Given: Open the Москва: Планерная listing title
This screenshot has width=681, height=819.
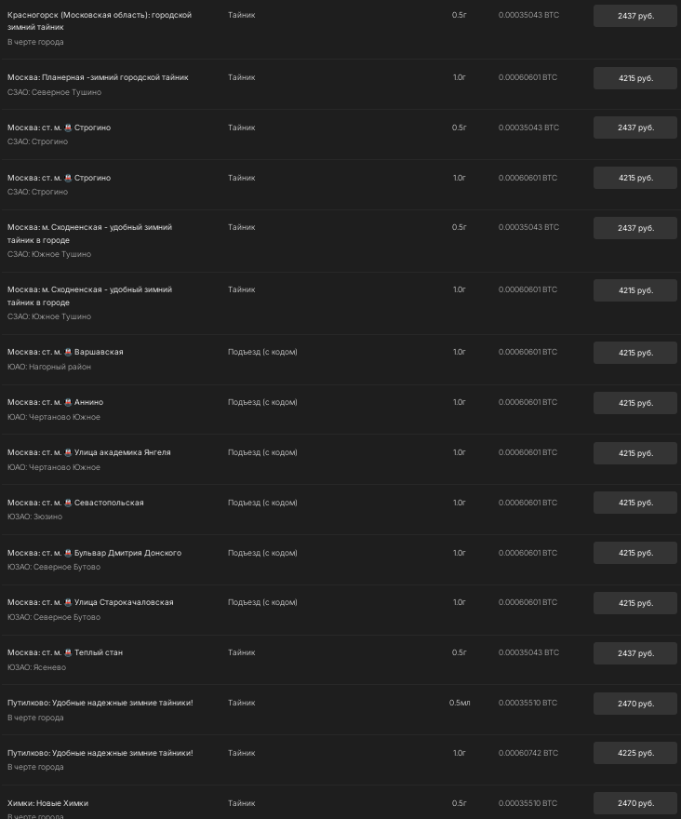Looking at the screenshot, I should point(98,77).
